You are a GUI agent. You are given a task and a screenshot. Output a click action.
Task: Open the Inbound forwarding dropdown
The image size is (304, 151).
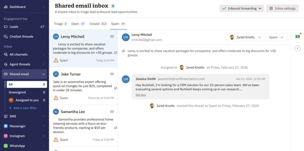(x=242, y=9)
